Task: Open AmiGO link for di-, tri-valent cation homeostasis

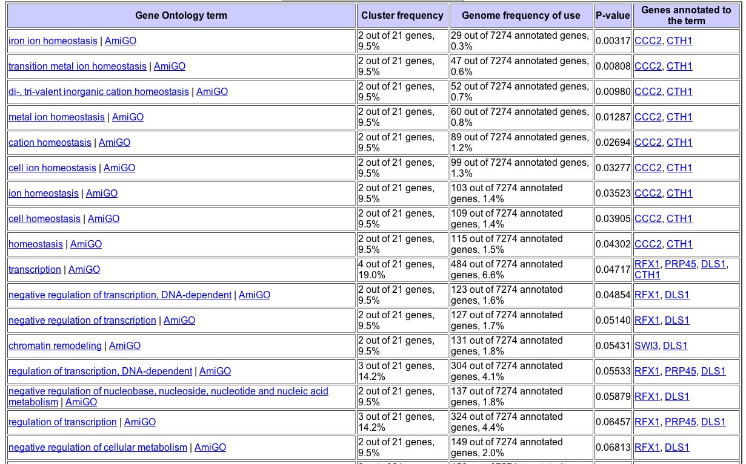Action: point(212,92)
